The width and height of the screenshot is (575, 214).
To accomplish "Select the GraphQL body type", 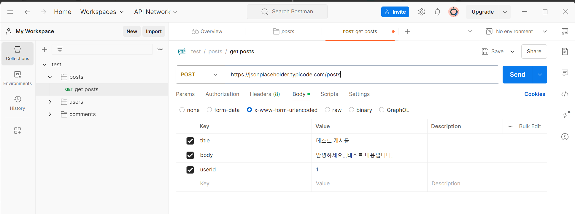I will 382,110.
